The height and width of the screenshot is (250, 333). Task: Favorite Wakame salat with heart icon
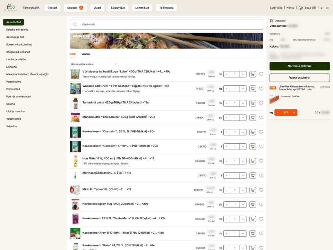pyautogui.click(x=261, y=89)
